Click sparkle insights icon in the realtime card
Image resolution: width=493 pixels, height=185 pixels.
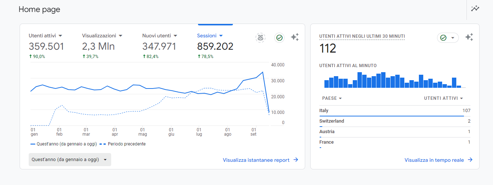[x=469, y=37]
